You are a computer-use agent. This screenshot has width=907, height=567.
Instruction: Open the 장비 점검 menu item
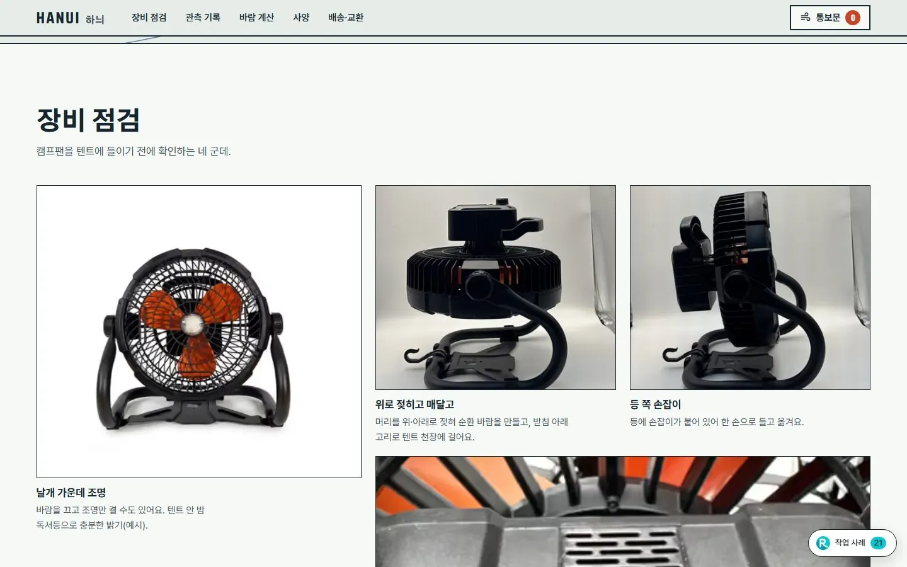click(x=149, y=18)
